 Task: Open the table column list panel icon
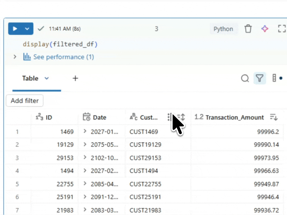tap(275, 78)
